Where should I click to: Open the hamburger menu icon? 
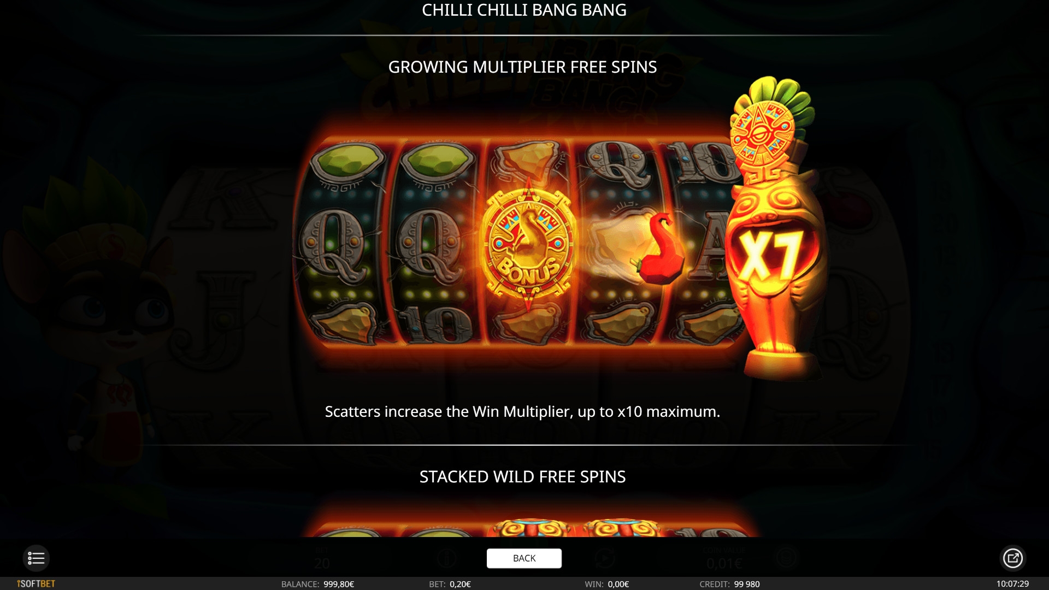(x=36, y=558)
